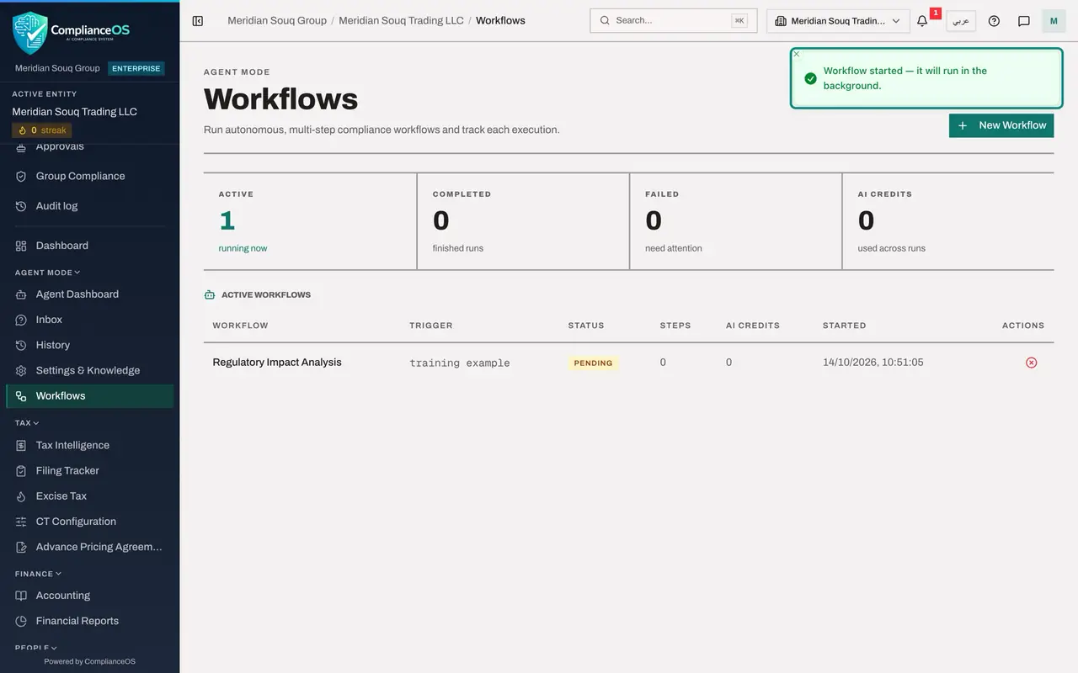Open Financial Reports in sidebar
This screenshot has width=1078, height=673.
click(x=90, y=621)
